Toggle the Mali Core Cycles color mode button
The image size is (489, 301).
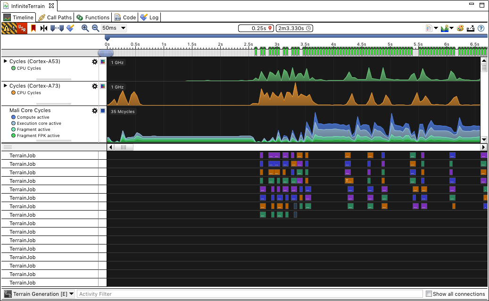pos(103,111)
